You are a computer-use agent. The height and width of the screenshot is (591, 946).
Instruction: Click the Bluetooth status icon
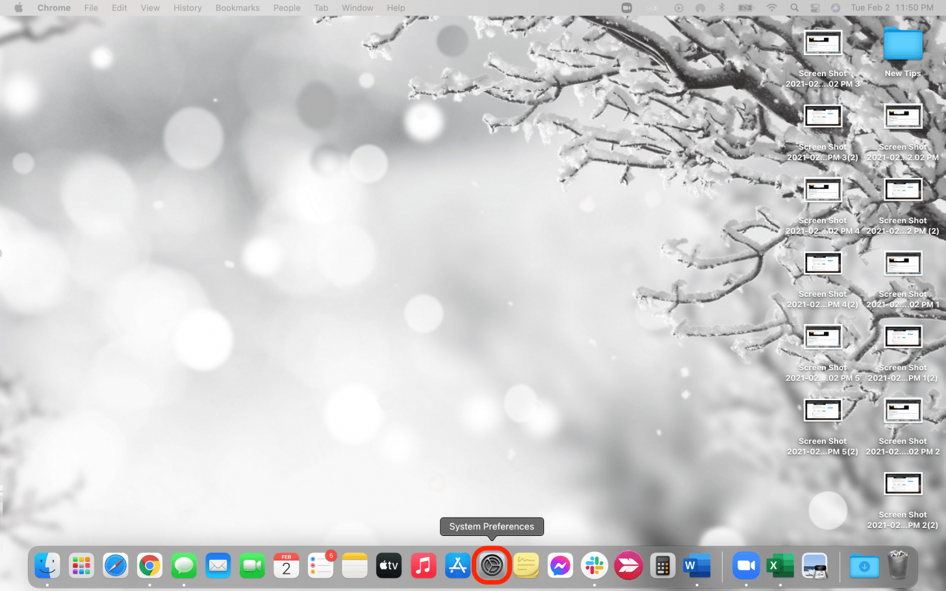tap(721, 8)
